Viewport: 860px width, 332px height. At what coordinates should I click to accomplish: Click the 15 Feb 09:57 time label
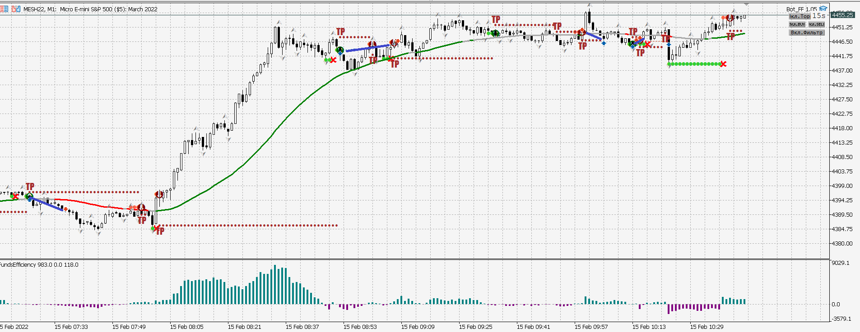coord(591,327)
